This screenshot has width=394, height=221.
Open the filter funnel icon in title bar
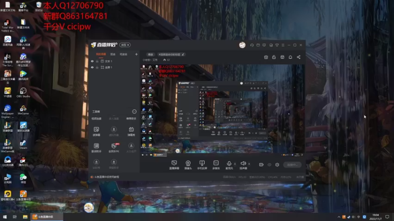[x=277, y=45]
